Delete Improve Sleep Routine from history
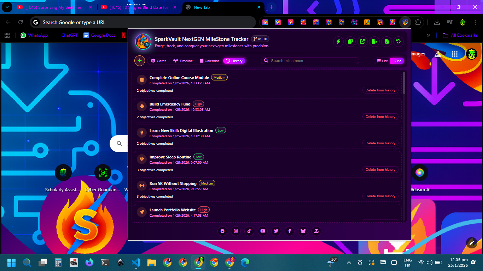 click(x=380, y=170)
